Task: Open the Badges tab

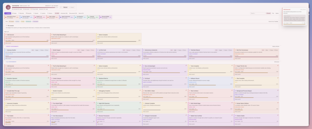Action: [x=8, y=13]
